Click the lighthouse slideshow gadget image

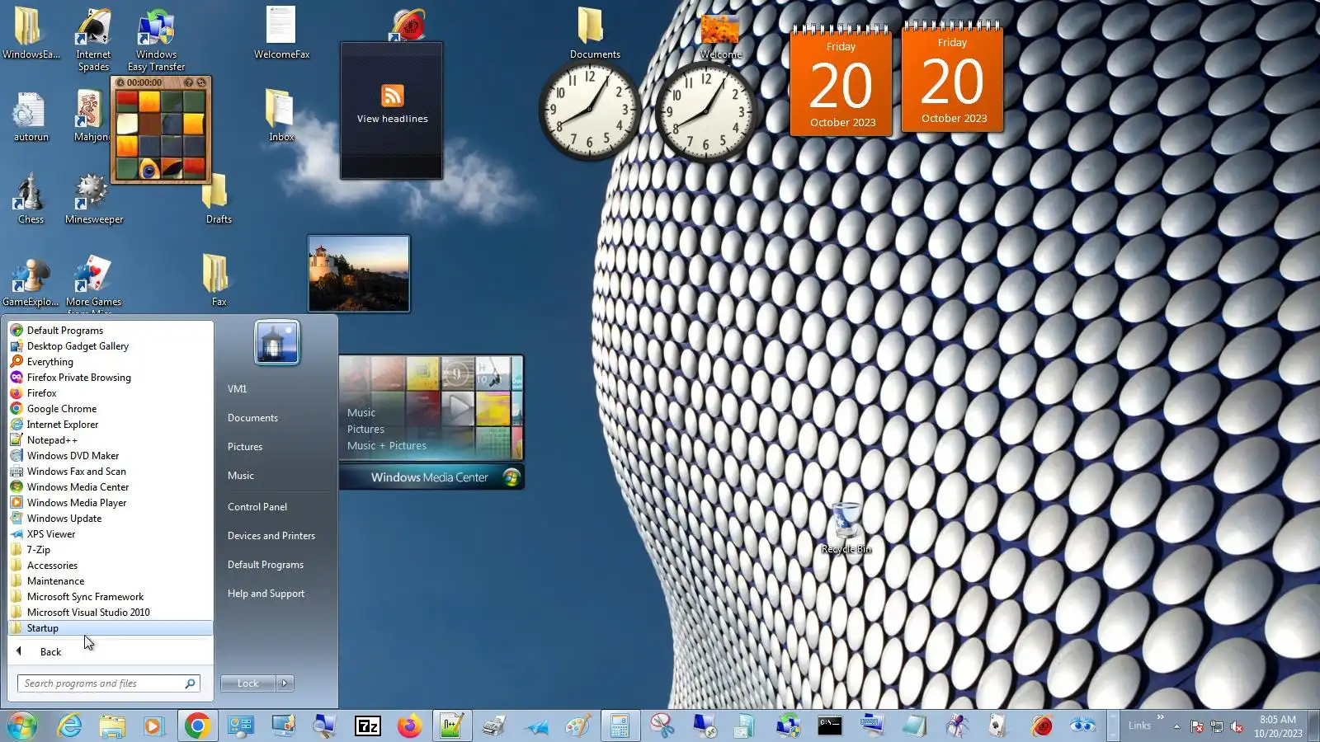coord(359,274)
